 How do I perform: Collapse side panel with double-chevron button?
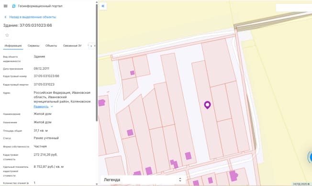(103, 6)
